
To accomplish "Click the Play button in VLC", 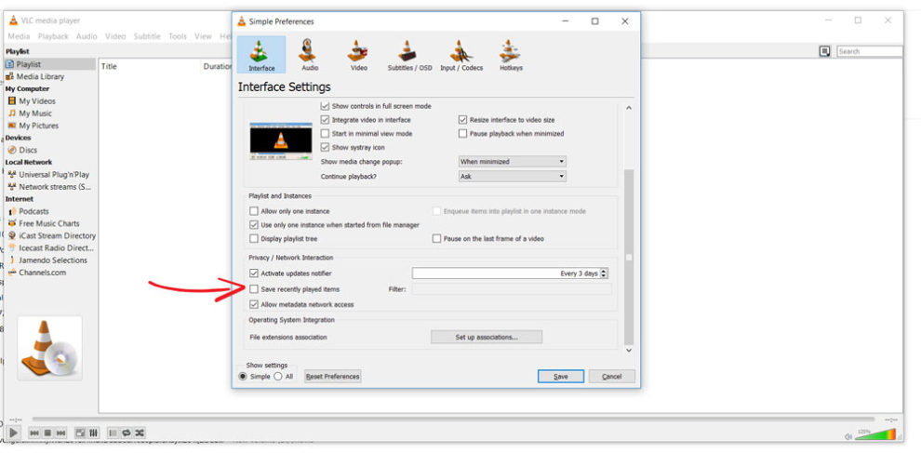I will (14, 433).
